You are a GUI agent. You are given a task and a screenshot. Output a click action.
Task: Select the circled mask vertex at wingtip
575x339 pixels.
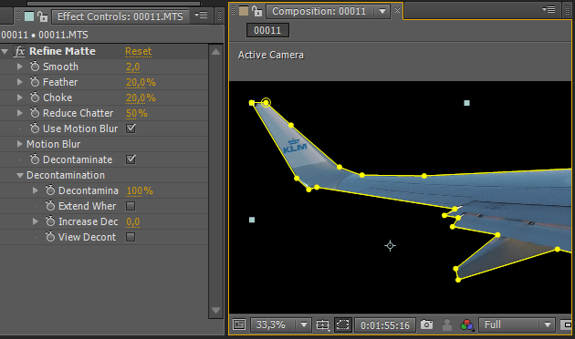click(x=267, y=103)
